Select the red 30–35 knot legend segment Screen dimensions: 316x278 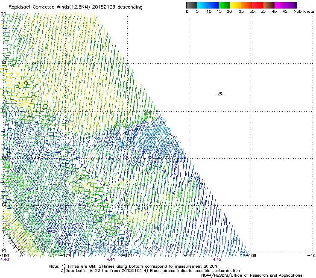tap(258, 5)
